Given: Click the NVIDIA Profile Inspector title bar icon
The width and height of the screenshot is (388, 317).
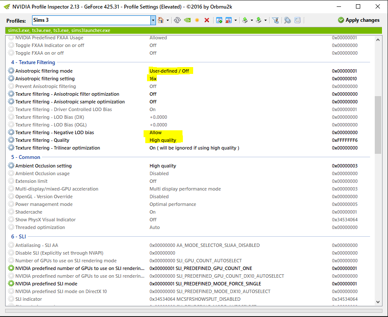Looking at the screenshot, I should pyautogui.click(x=7, y=7).
